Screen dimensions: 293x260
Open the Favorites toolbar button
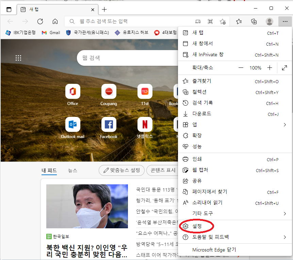pyautogui.click(x=239, y=21)
